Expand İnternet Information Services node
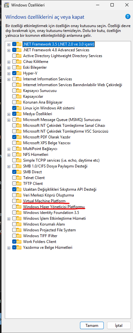The image size is (133, 333). 9,79
